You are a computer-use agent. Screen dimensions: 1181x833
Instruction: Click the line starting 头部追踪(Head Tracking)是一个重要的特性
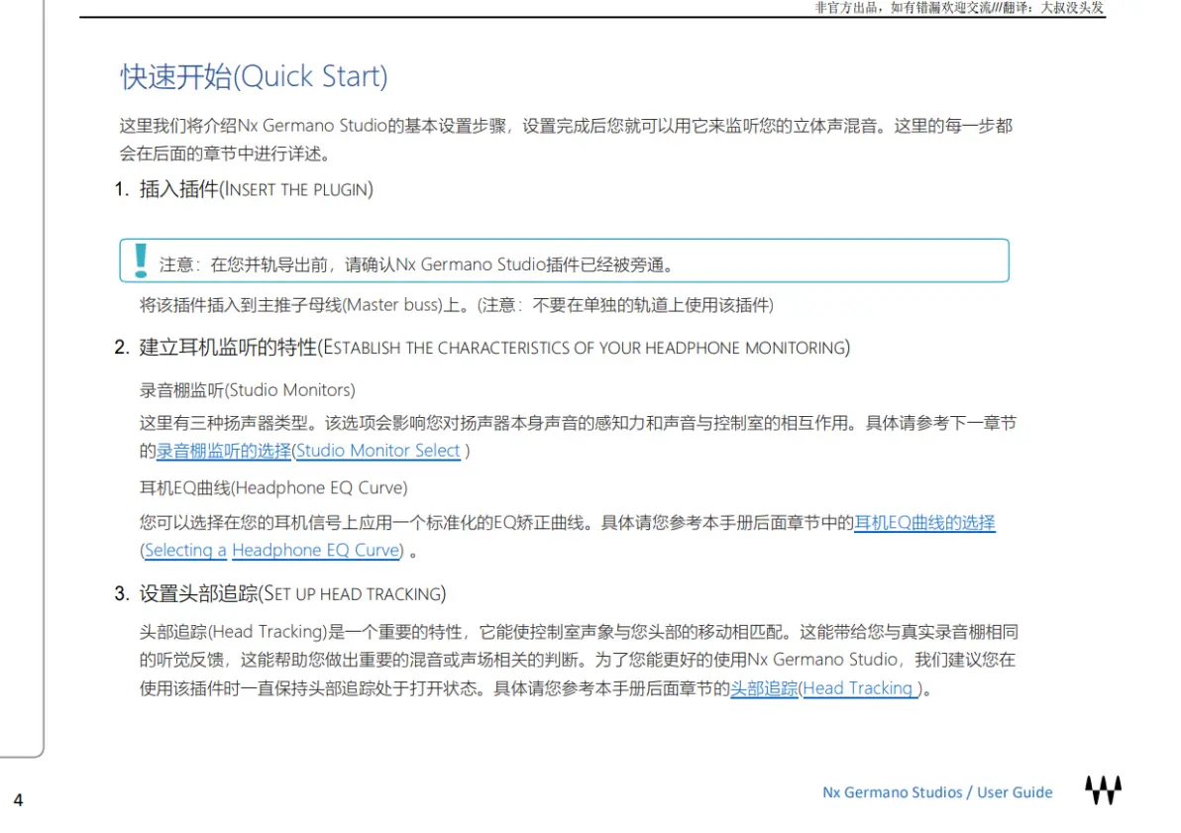coord(579,632)
